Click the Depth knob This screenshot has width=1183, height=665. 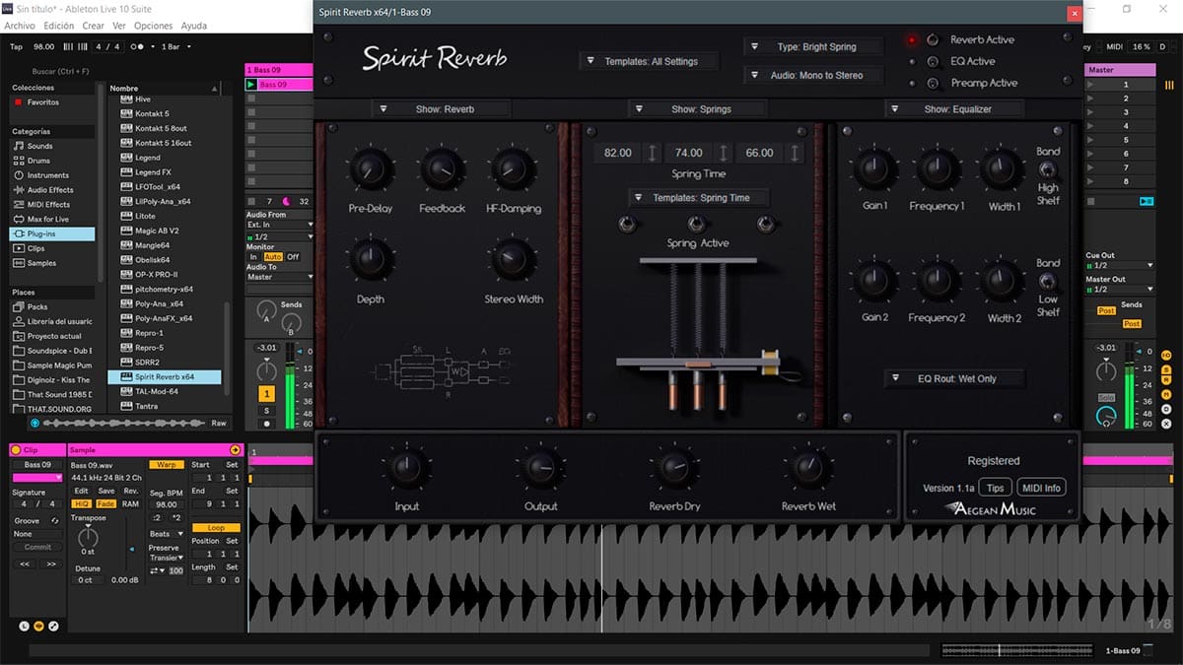(x=370, y=259)
